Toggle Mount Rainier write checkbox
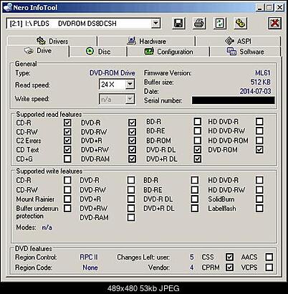The image size is (288, 294). click(x=67, y=199)
